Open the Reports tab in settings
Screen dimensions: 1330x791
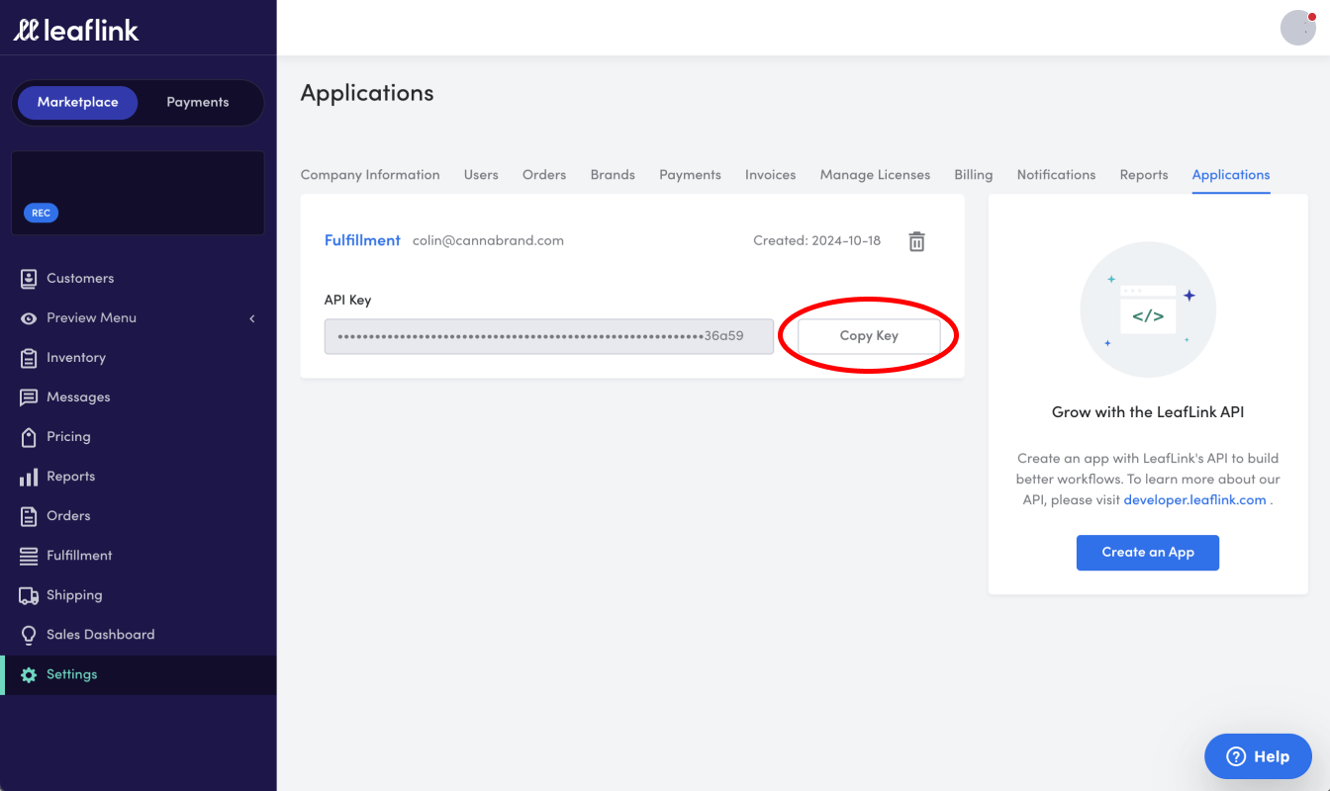pyautogui.click(x=1144, y=175)
